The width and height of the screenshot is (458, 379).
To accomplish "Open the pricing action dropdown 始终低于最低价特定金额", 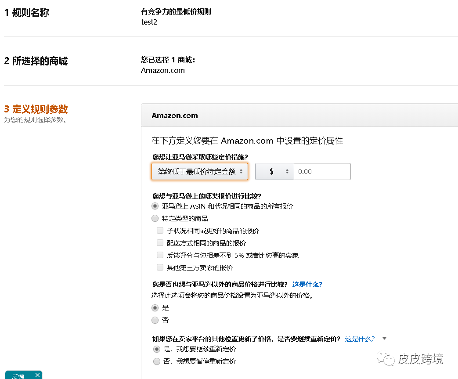I will coord(200,172).
